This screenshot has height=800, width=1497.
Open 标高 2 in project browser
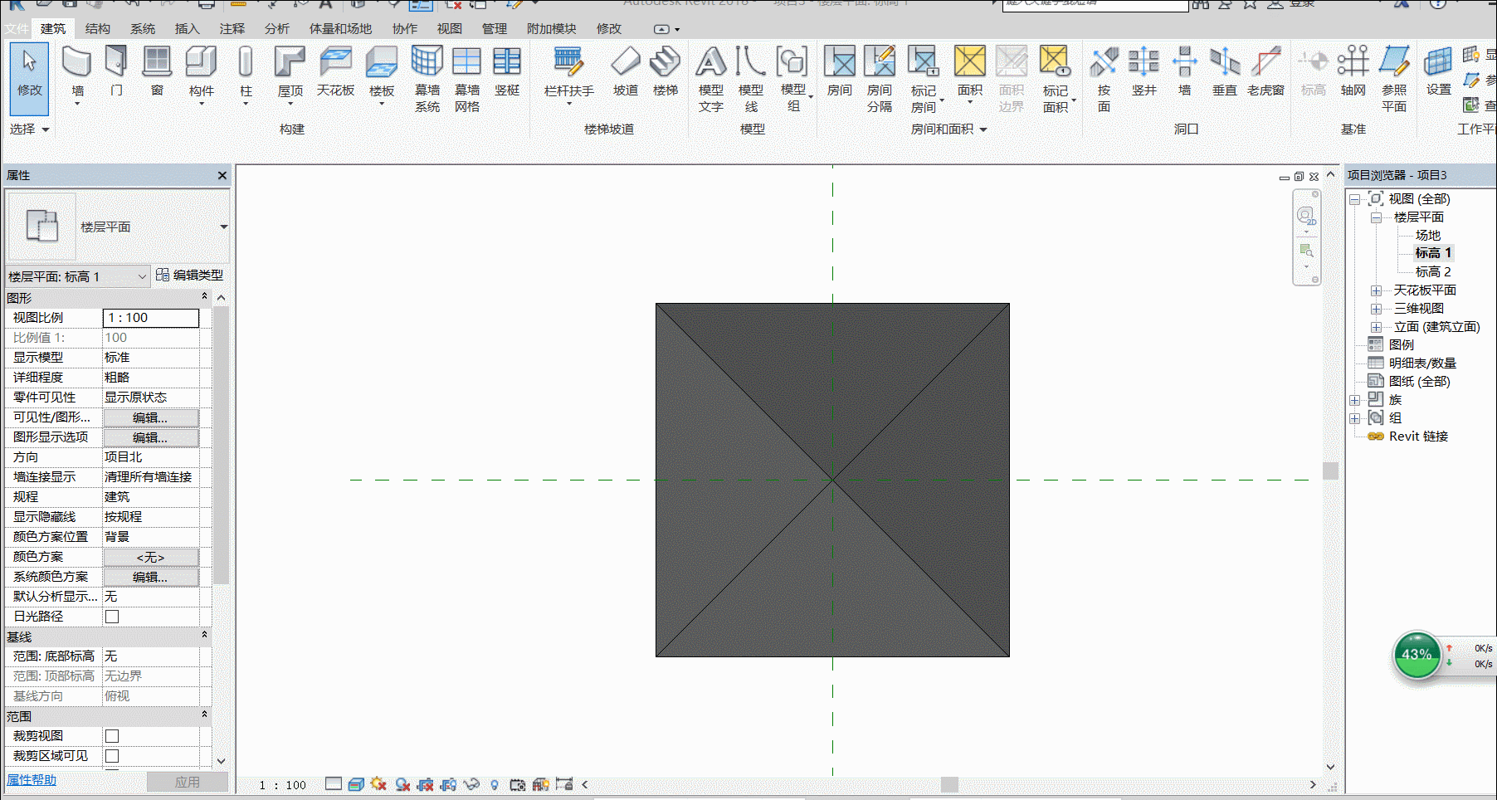point(1433,272)
